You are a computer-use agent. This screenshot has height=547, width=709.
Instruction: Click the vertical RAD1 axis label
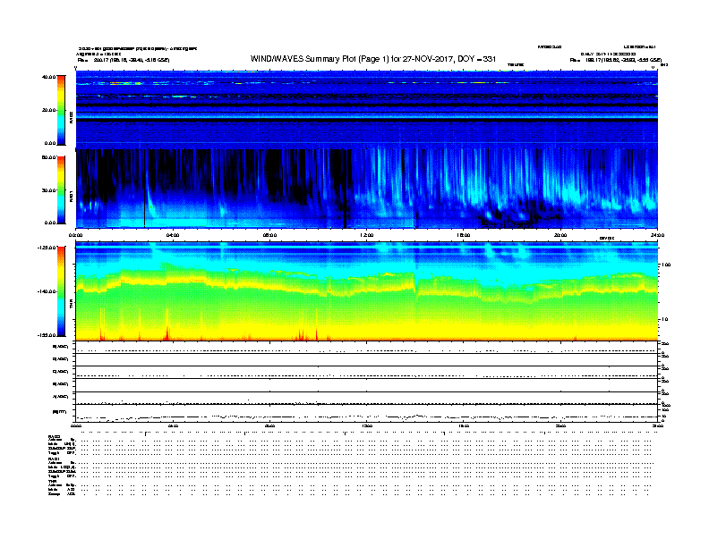(71, 197)
